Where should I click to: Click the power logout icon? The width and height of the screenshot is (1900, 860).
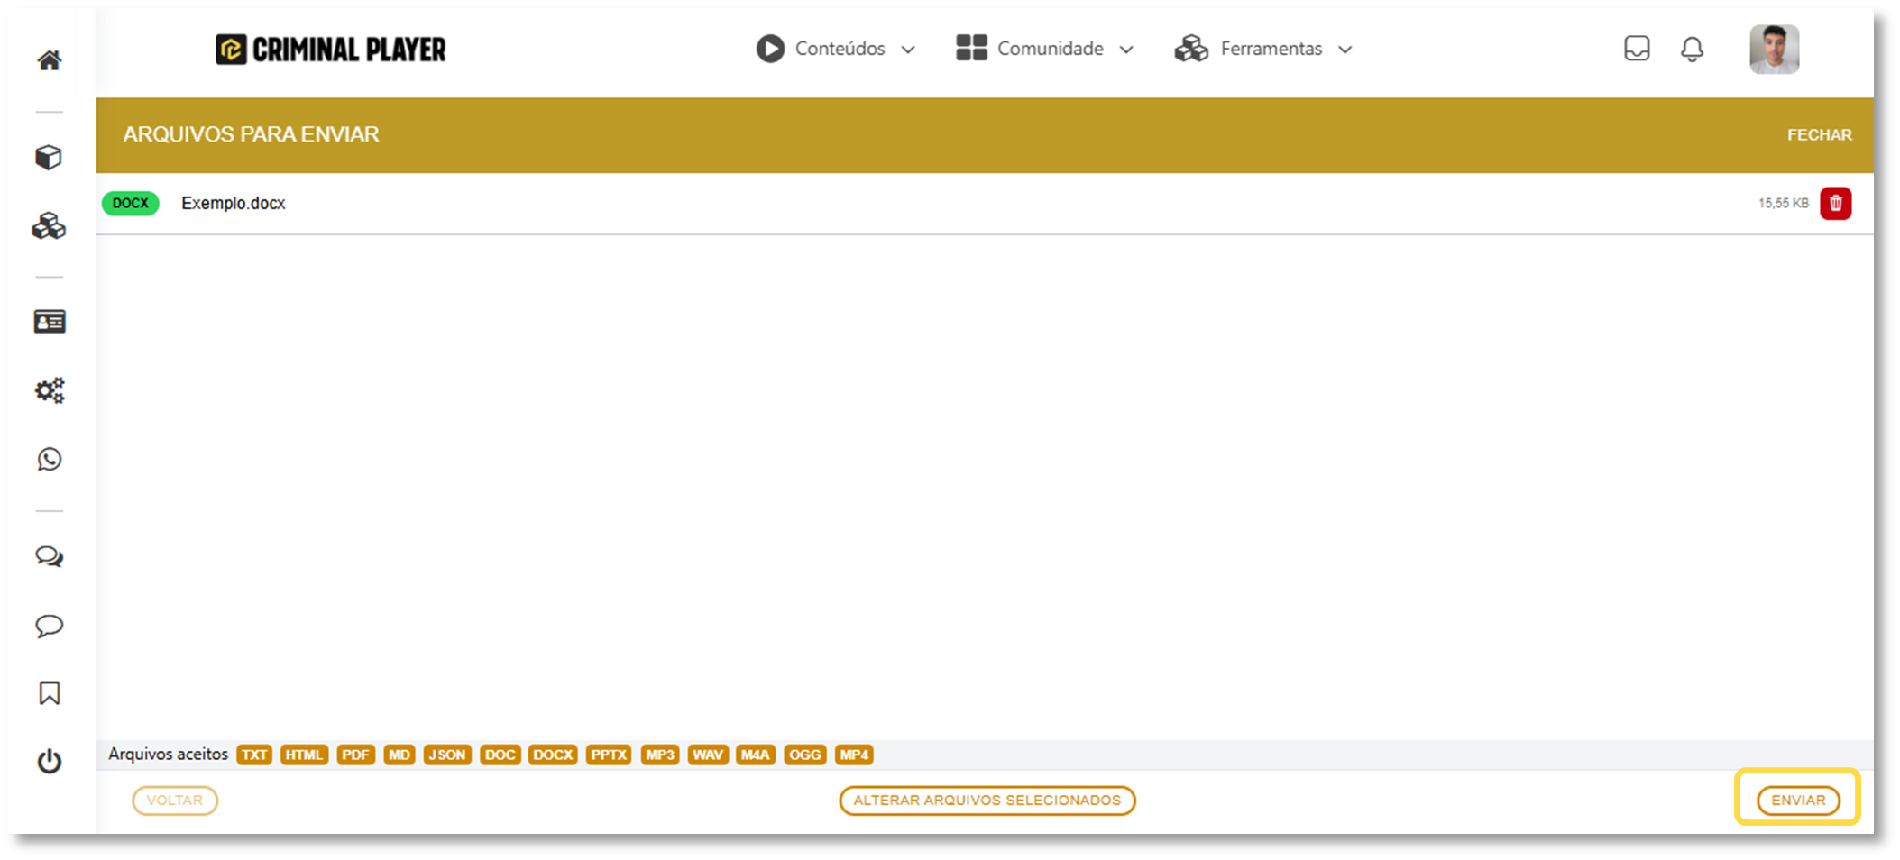49,761
